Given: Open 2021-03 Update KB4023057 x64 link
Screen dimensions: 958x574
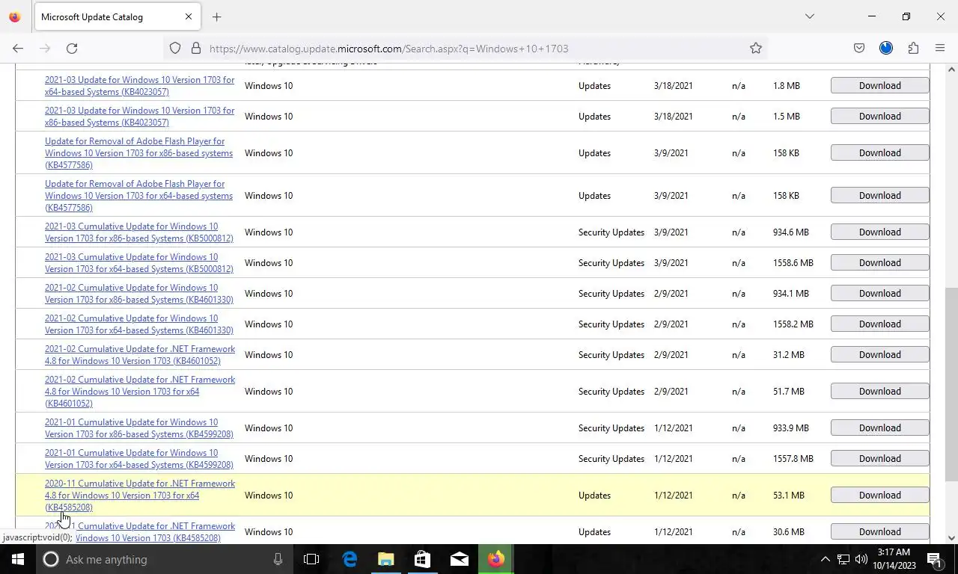Looking at the screenshot, I should 139,86.
